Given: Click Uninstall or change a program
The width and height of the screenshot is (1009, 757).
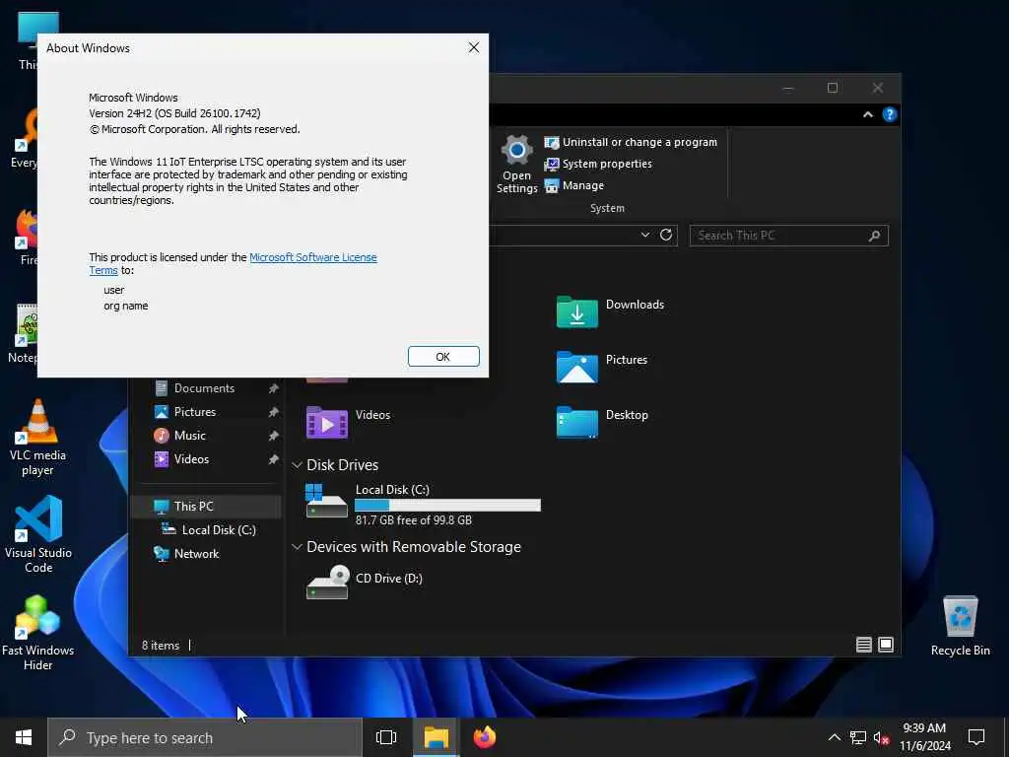Looking at the screenshot, I should pos(631,142).
